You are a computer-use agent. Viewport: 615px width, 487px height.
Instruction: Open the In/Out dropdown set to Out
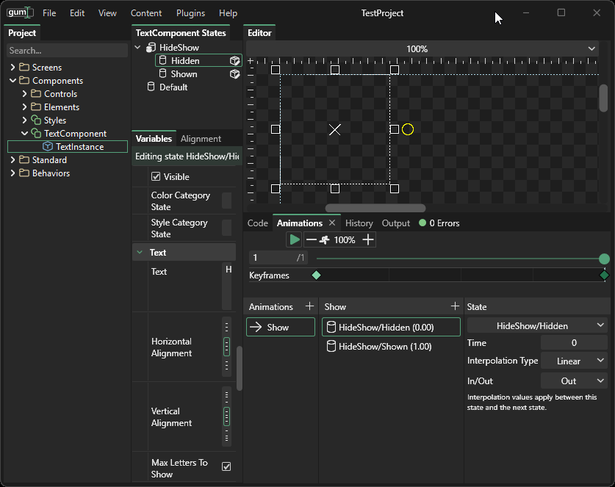(574, 380)
